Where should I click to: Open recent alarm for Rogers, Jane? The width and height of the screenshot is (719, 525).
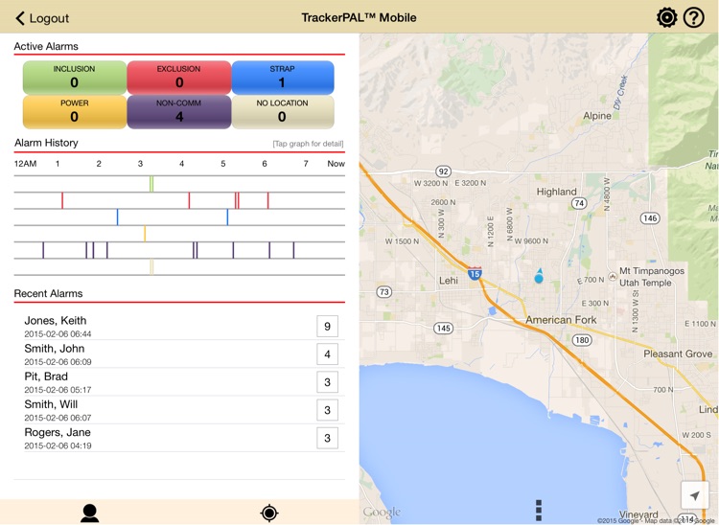(184, 438)
